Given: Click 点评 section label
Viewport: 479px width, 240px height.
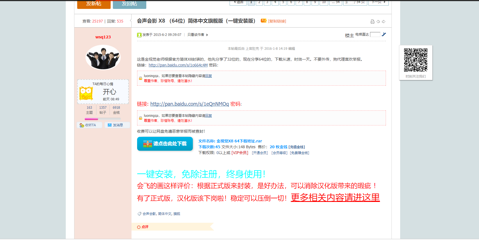Looking at the screenshot, I should (145, 227).
